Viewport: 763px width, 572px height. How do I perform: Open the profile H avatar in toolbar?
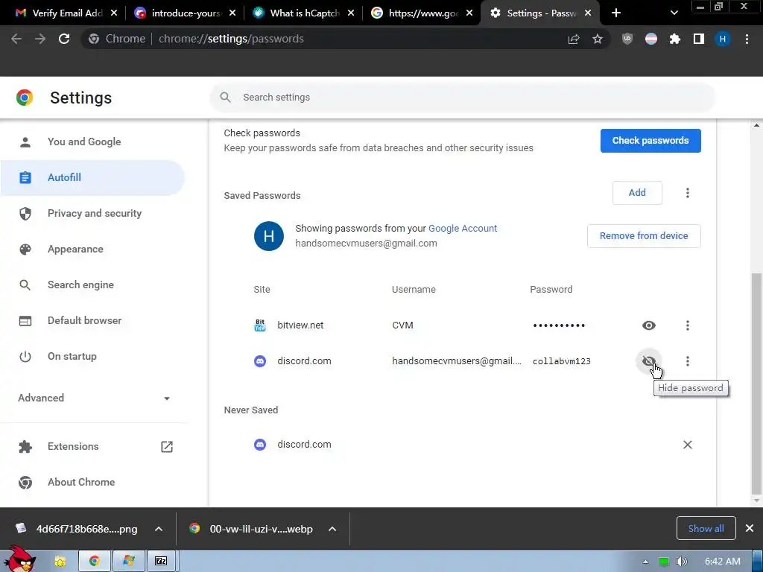tap(723, 39)
